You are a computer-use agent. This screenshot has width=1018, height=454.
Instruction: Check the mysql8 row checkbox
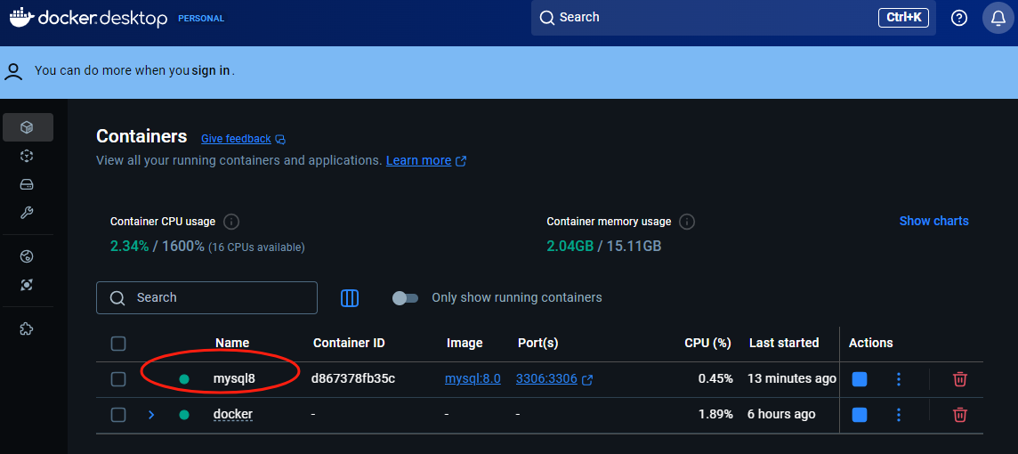(x=118, y=379)
